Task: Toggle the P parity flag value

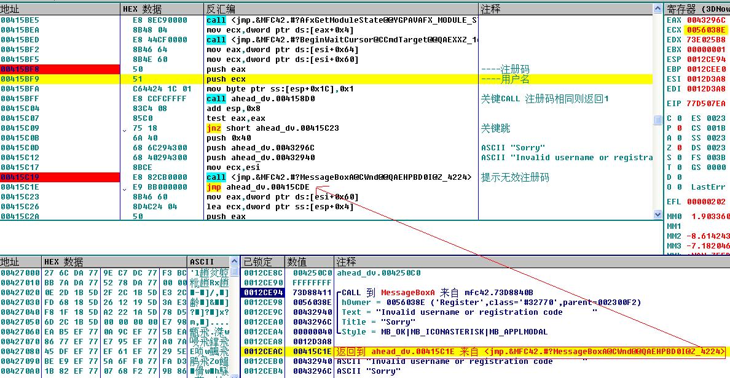Action: coord(680,128)
